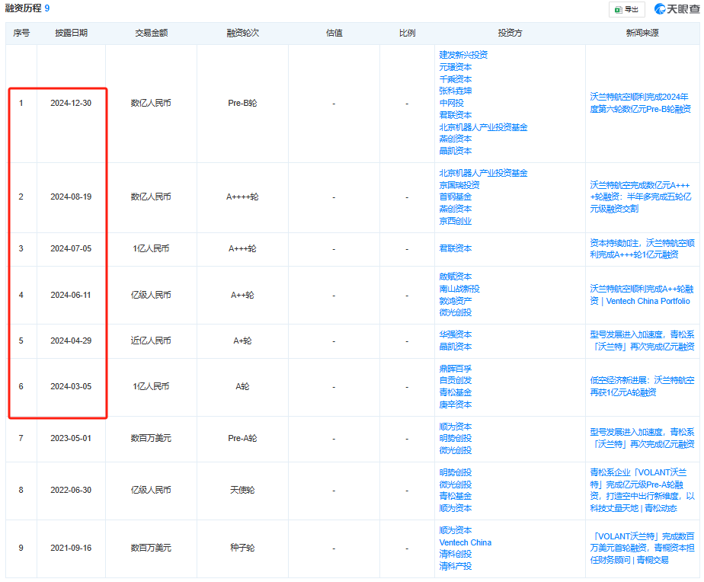Click round cell 天使轮
The width and height of the screenshot is (704, 582).
(x=242, y=490)
